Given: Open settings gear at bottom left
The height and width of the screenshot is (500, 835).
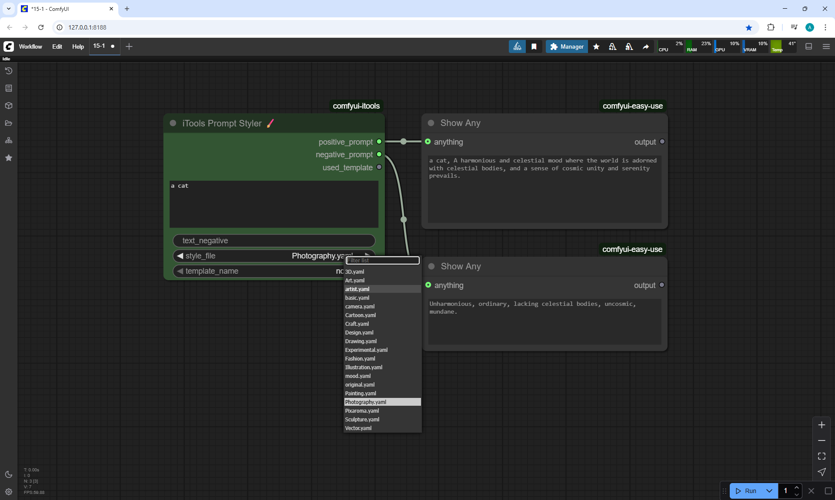Looking at the screenshot, I should (9, 492).
